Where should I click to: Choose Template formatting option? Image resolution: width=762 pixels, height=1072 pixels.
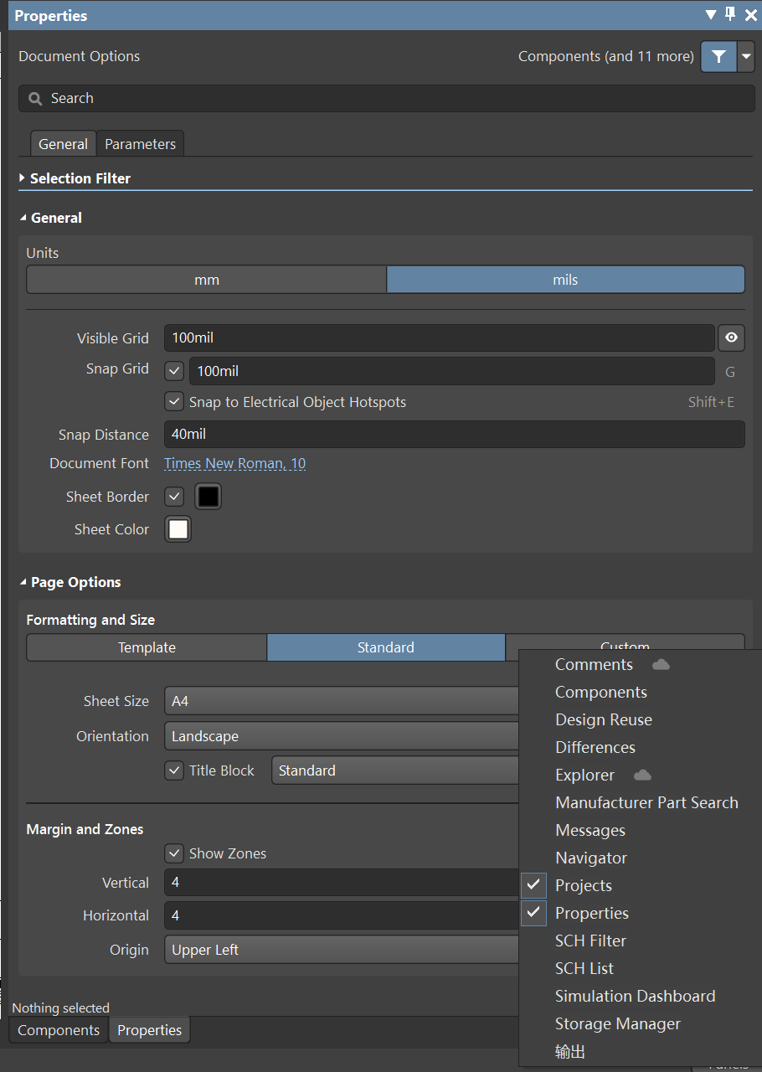tap(147, 647)
